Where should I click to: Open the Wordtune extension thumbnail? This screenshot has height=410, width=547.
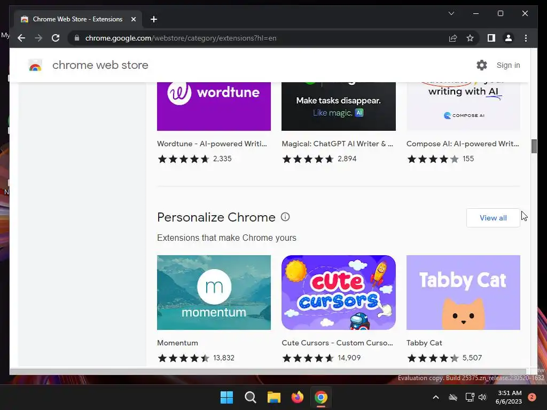tap(214, 106)
